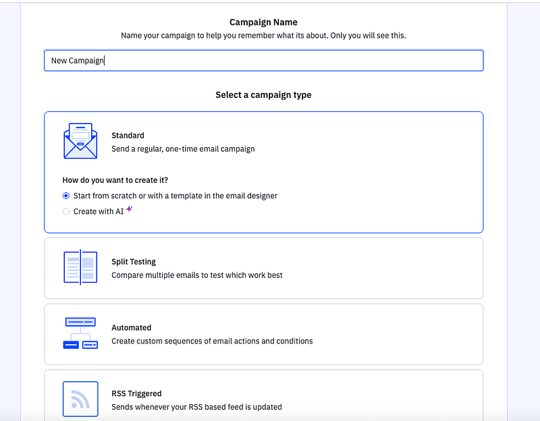Image resolution: width=540 pixels, height=421 pixels.
Task: Click 'Sends whenever your RSS based feed' text
Action: click(x=196, y=407)
